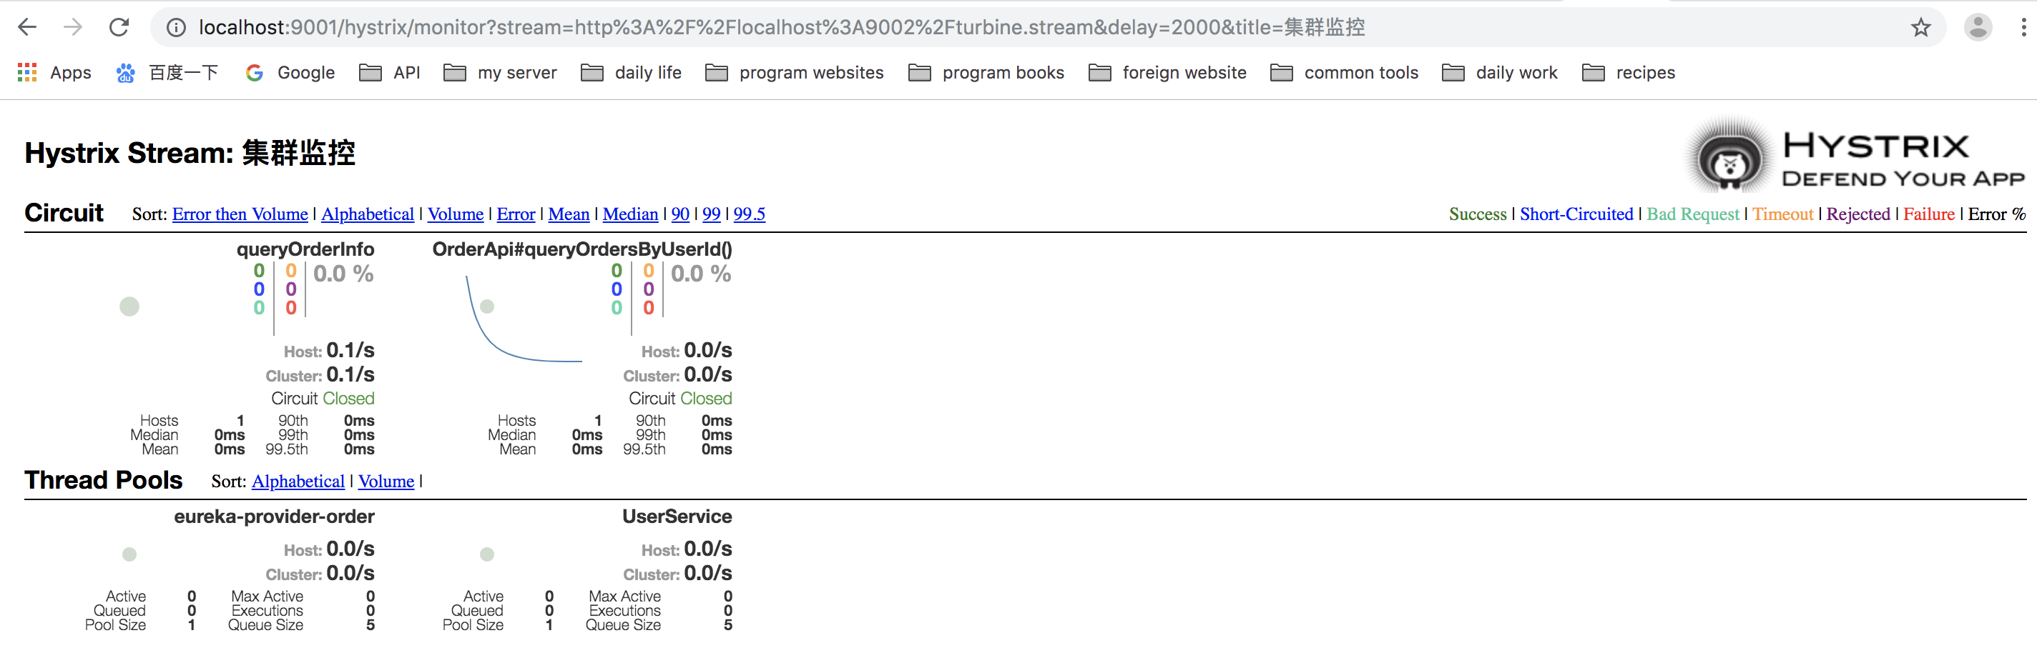View site information icon in address bar
This screenshot has width=2037, height=653.
pyautogui.click(x=177, y=28)
